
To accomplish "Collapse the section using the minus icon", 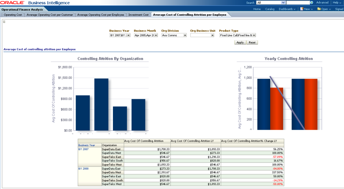I will tap(4, 22).
